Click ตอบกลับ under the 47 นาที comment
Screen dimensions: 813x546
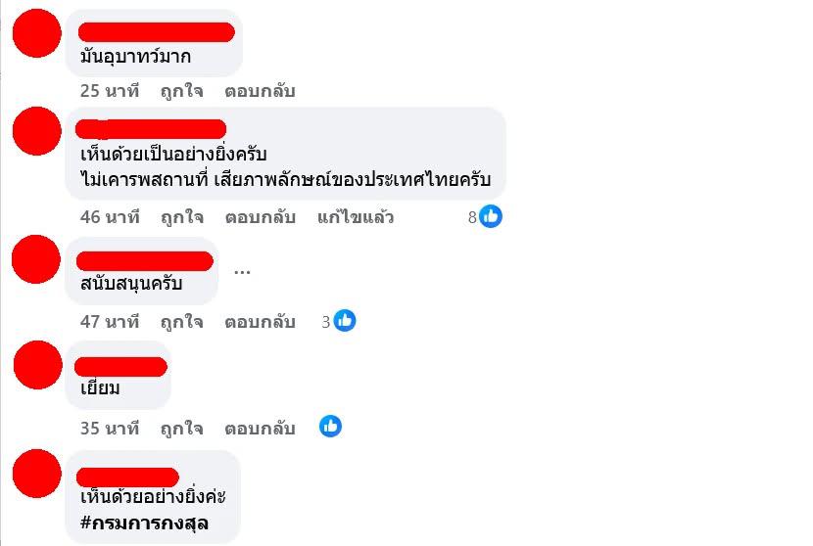260,322
